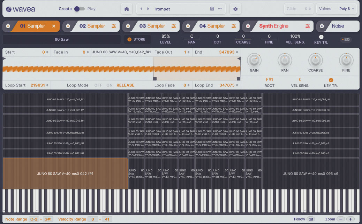362x224 pixels.
Task: Select the 01 Sampler tab
Action: (32, 26)
